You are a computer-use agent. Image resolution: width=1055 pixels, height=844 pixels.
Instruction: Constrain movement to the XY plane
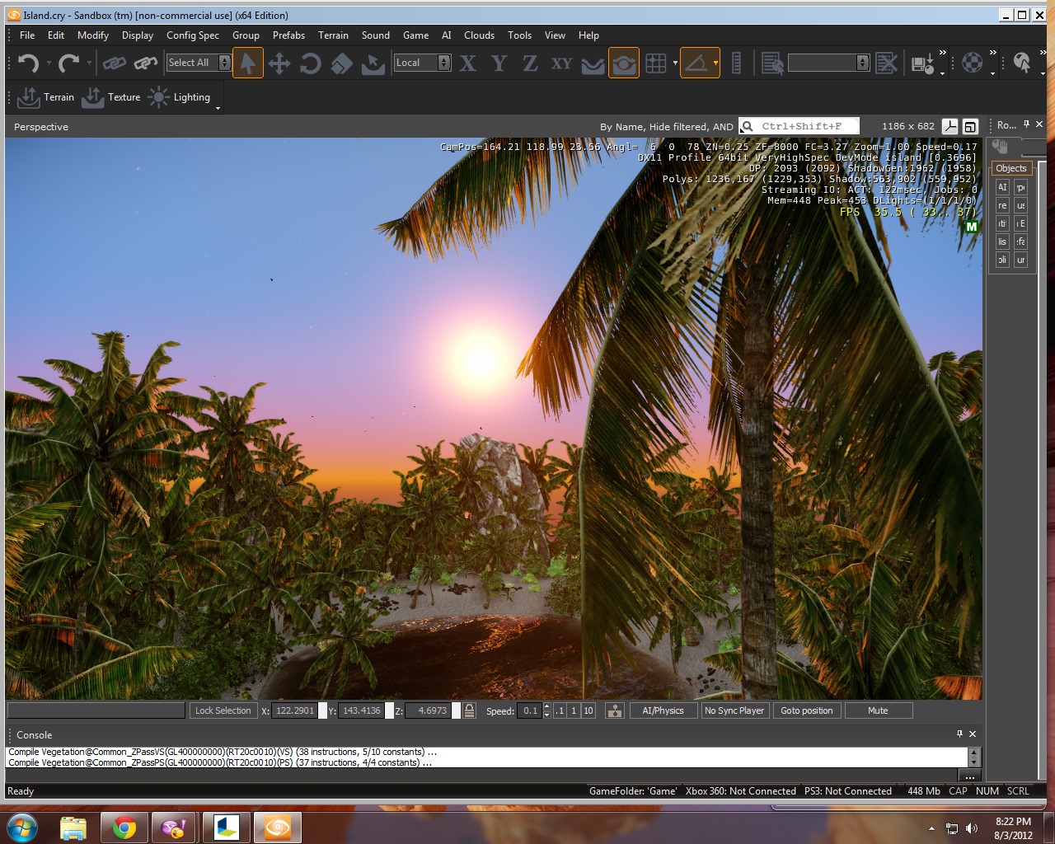coord(562,63)
